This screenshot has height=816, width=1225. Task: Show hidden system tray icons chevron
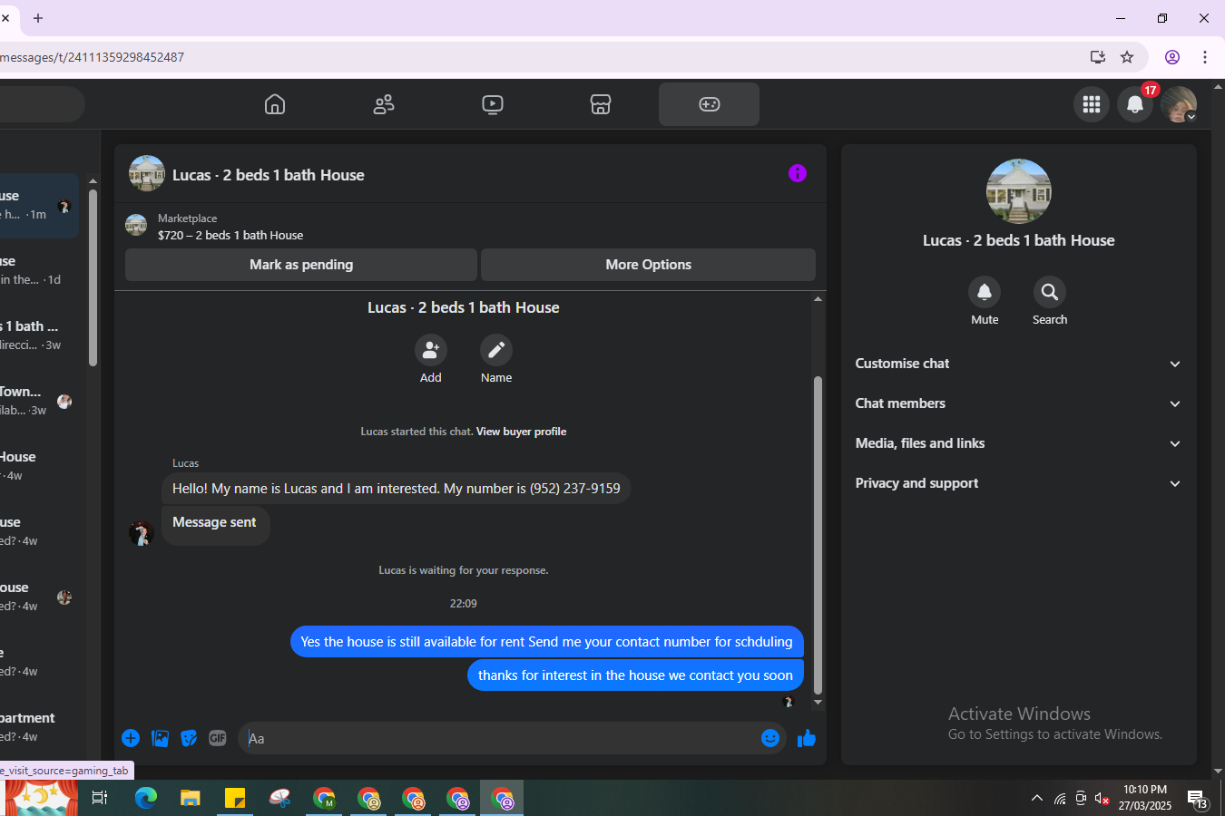pos(1037,799)
